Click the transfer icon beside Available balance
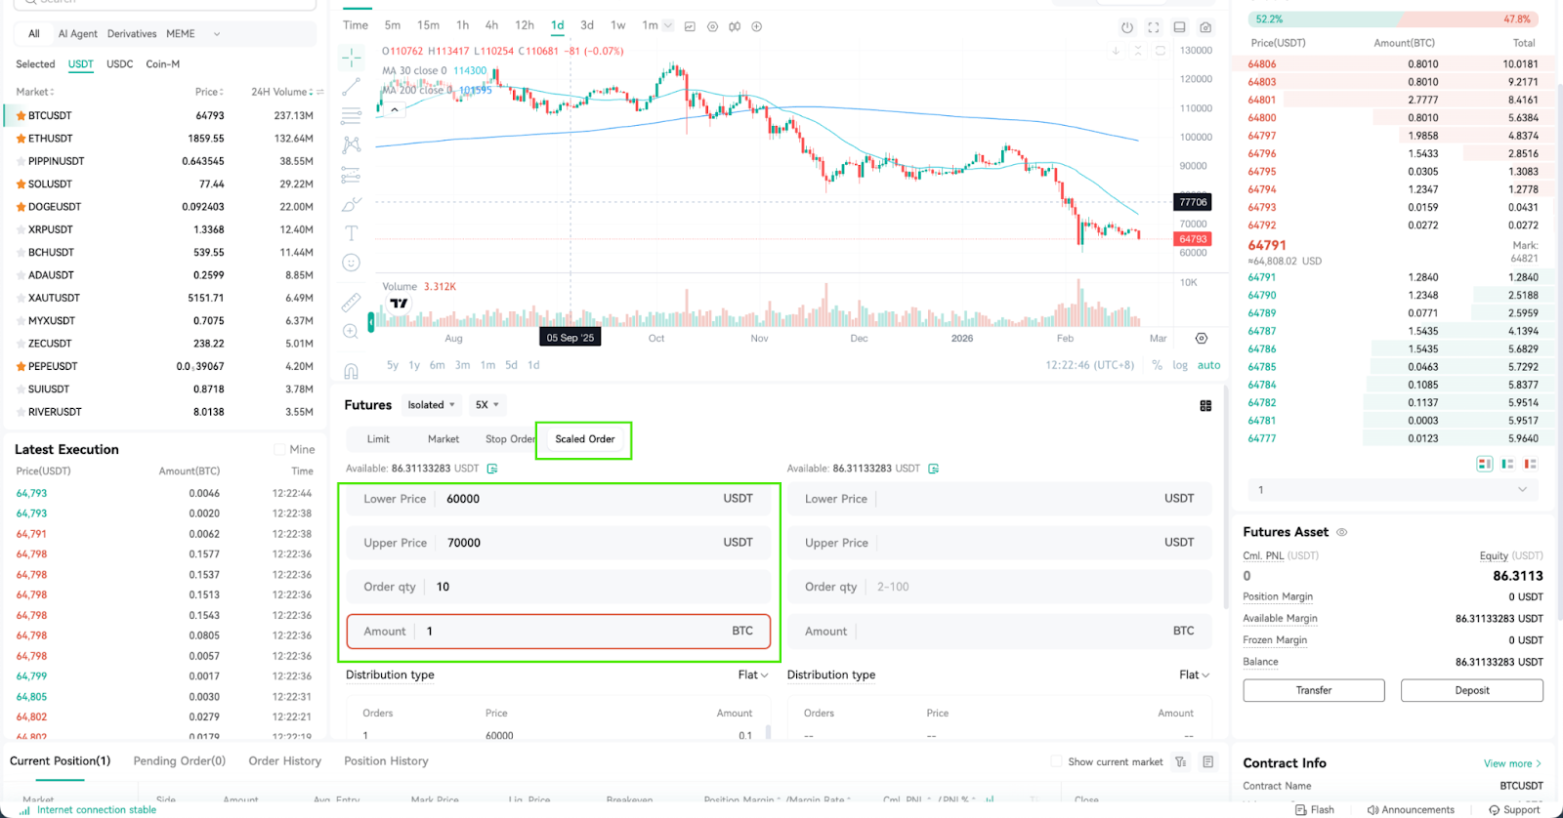This screenshot has height=818, width=1563. click(492, 469)
